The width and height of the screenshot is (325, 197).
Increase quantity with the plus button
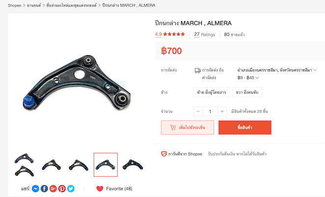222,111
